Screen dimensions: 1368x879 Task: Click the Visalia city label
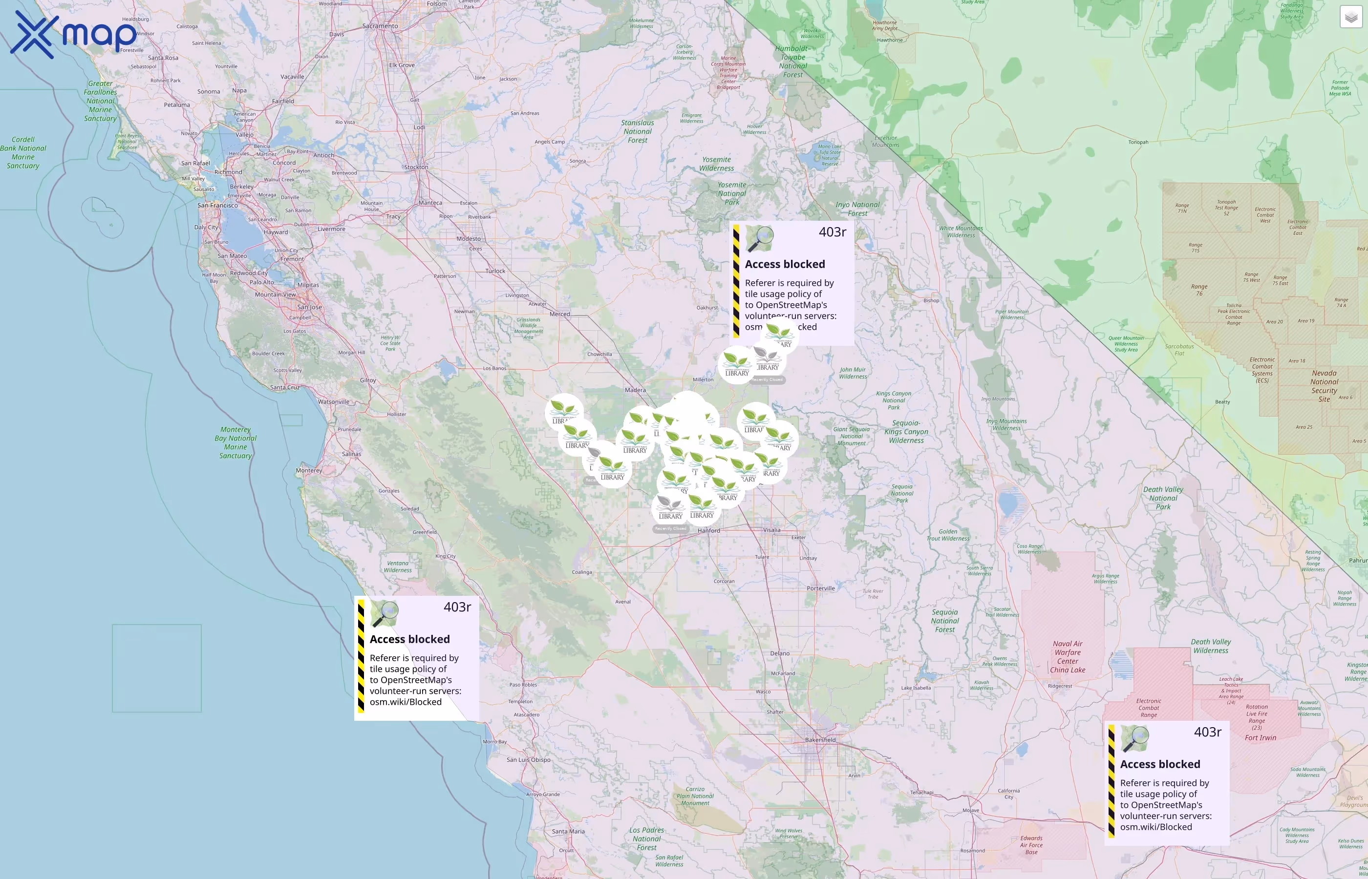tap(772, 530)
